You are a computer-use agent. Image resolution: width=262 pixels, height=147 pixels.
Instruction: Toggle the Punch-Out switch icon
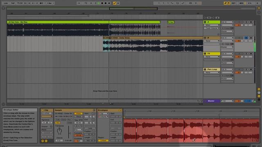pos(183,3)
